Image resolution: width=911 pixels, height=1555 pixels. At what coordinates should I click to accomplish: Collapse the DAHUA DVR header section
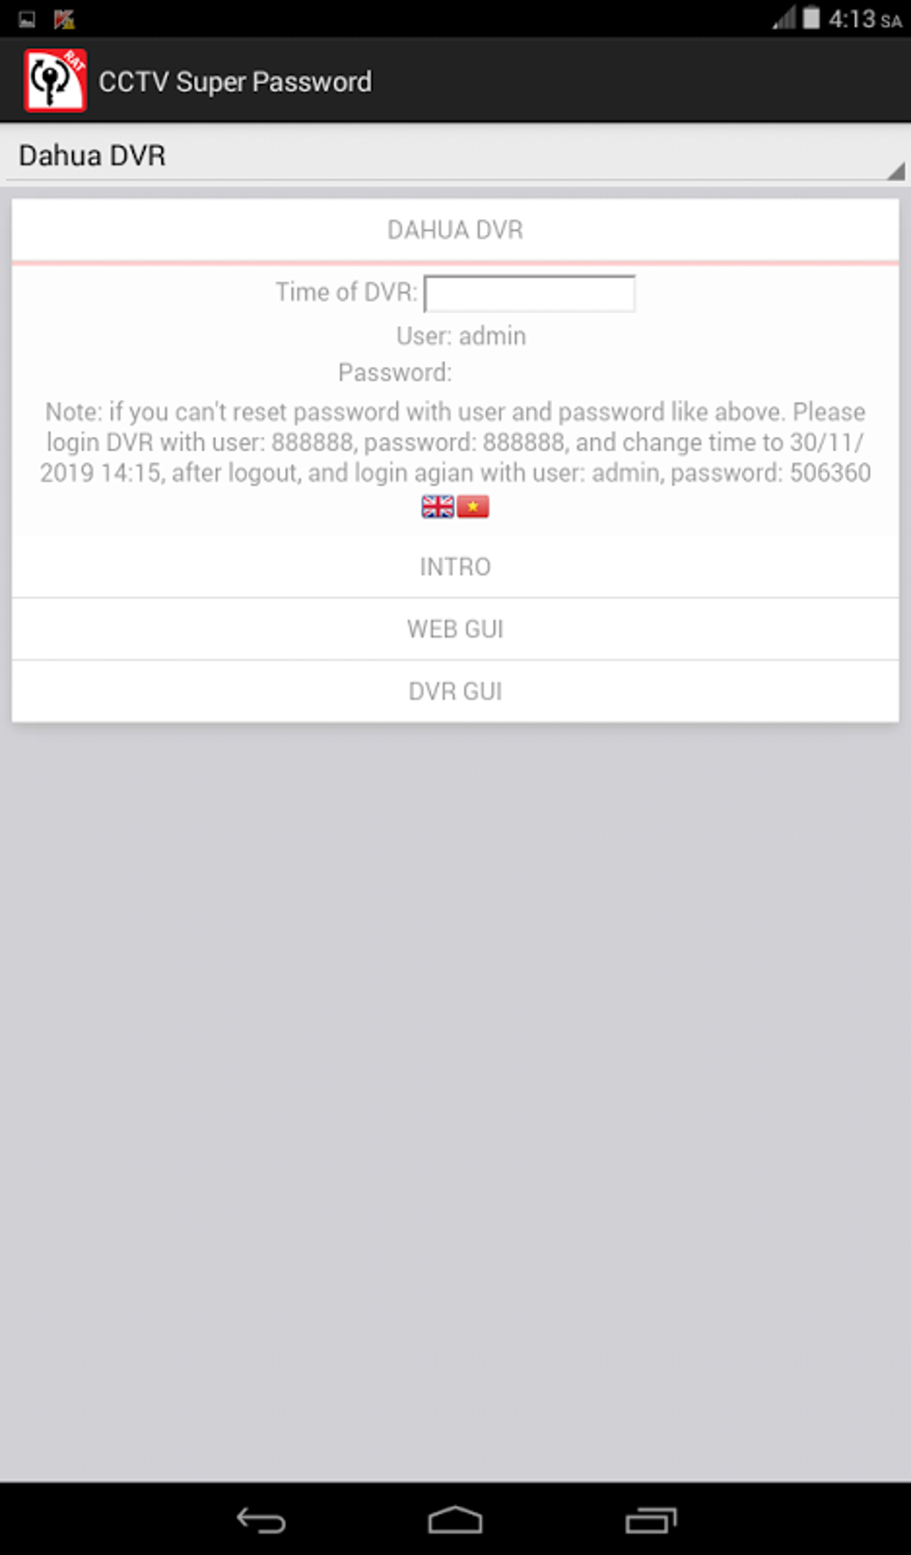coord(455,230)
